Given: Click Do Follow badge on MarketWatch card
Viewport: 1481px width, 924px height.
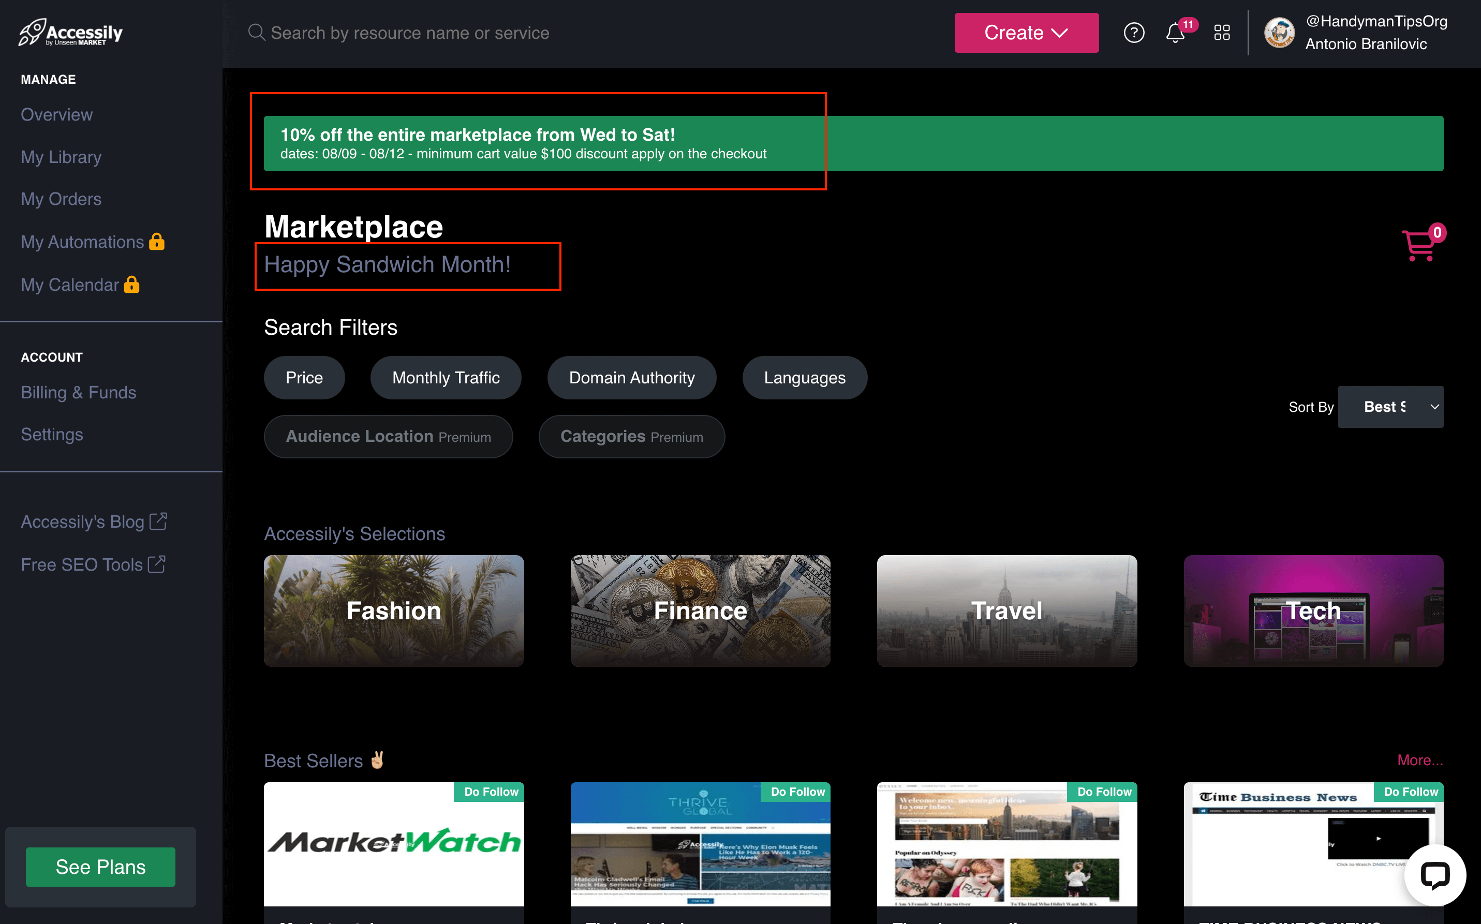Looking at the screenshot, I should (x=489, y=792).
